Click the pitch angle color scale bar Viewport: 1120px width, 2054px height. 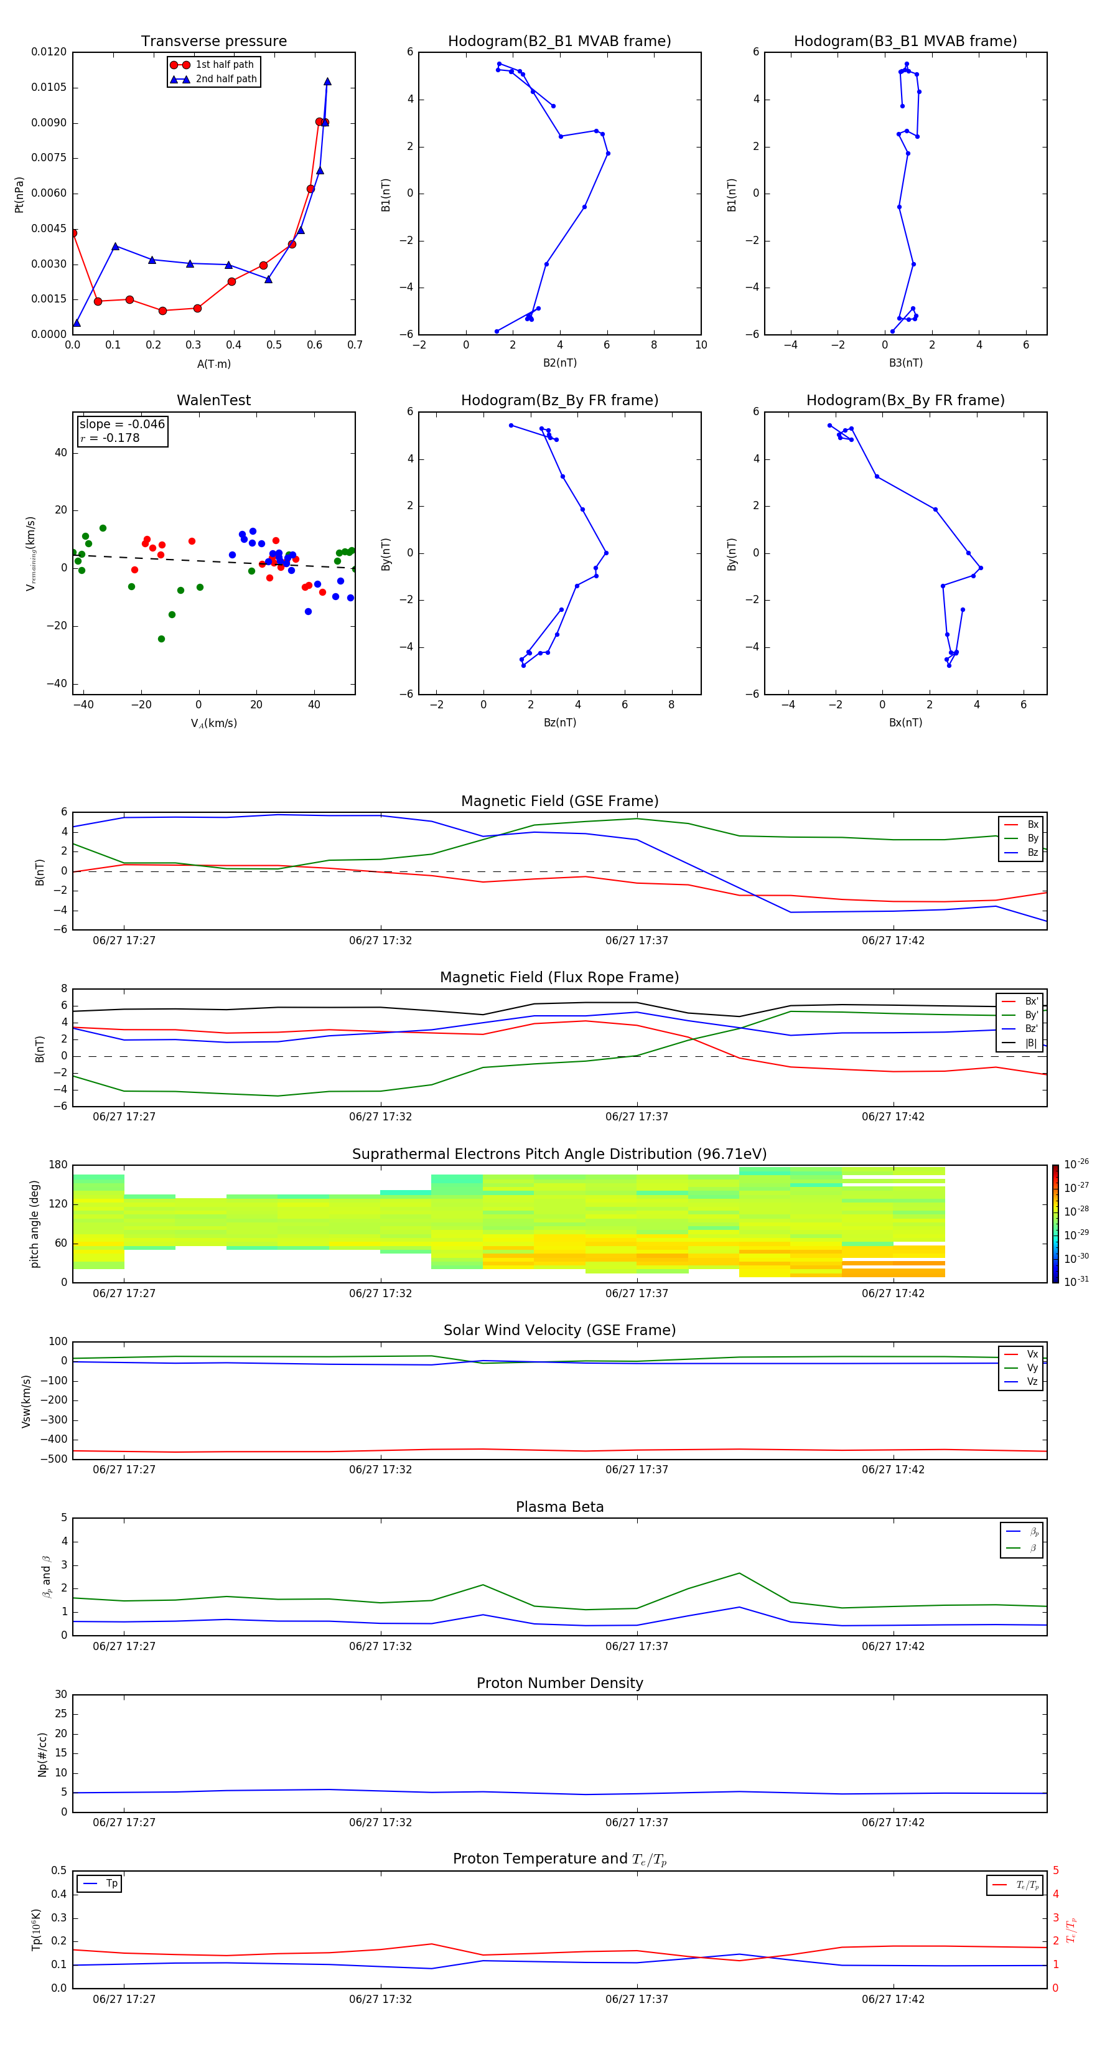click(x=1055, y=1224)
